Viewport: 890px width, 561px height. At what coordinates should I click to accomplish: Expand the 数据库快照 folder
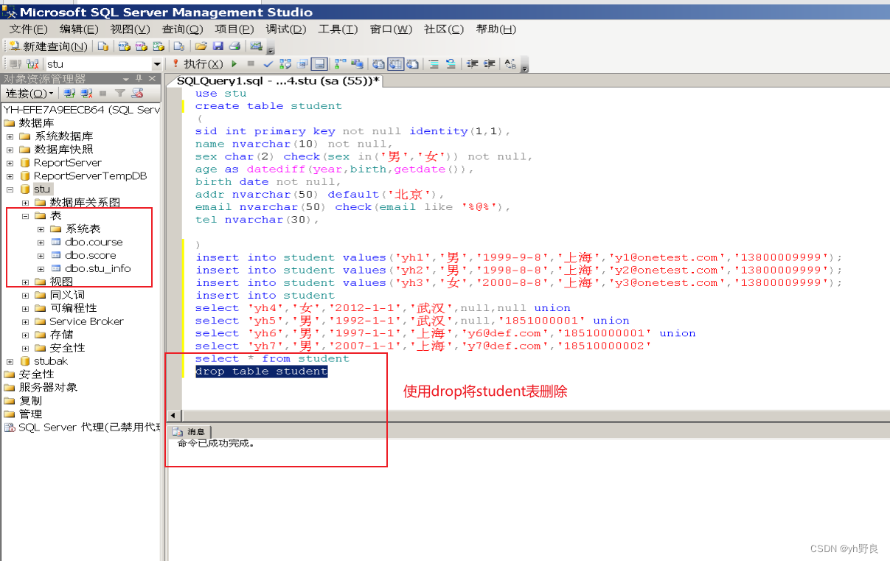(10, 150)
